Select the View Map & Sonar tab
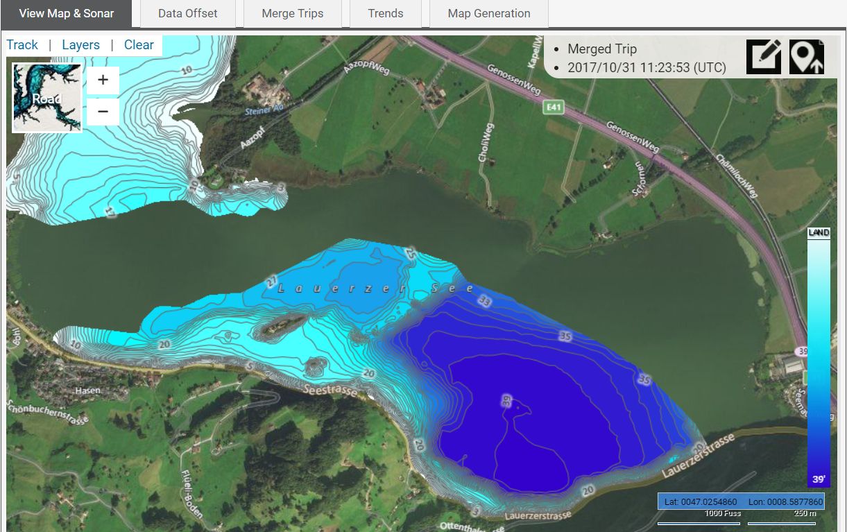 (x=67, y=13)
